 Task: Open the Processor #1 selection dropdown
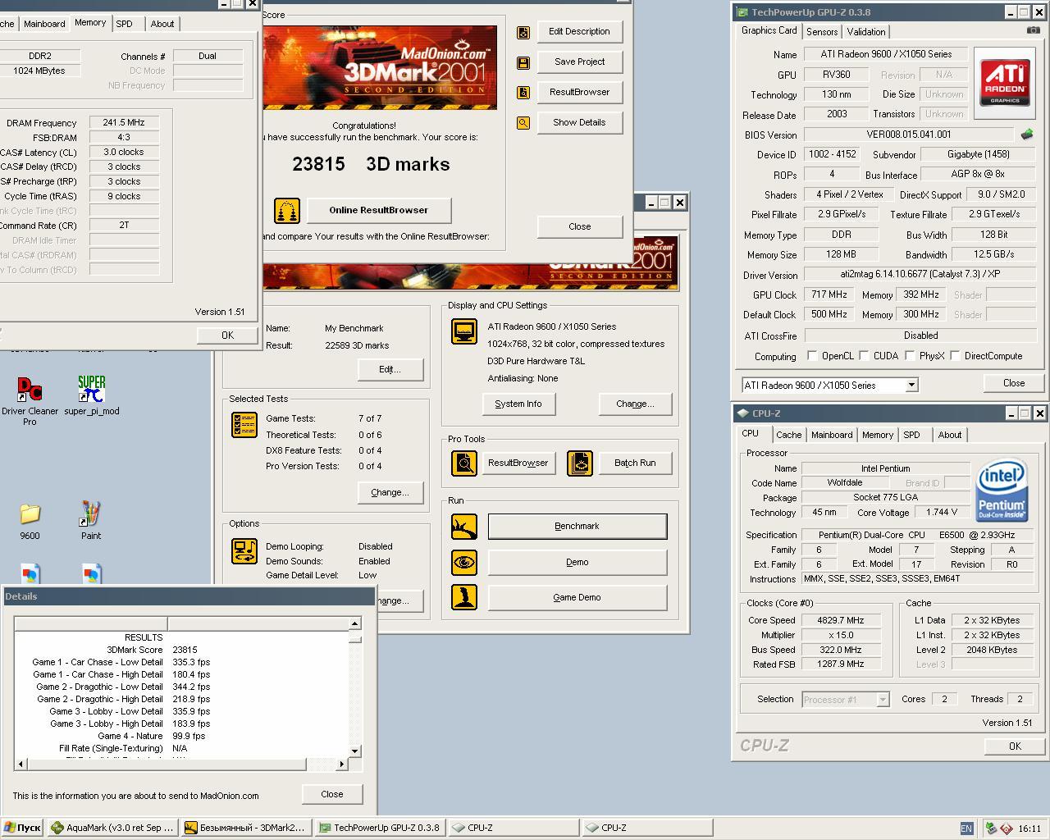click(x=883, y=700)
